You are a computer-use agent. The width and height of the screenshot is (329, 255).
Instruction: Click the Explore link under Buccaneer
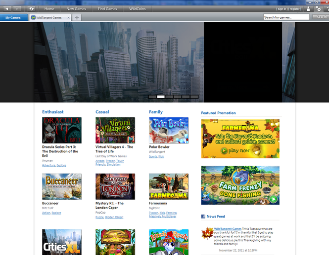click(x=56, y=213)
